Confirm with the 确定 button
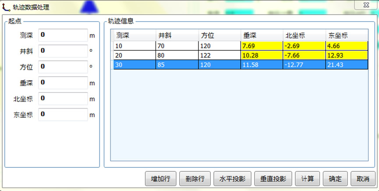This screenshot has width=379, height=191. 335,179
